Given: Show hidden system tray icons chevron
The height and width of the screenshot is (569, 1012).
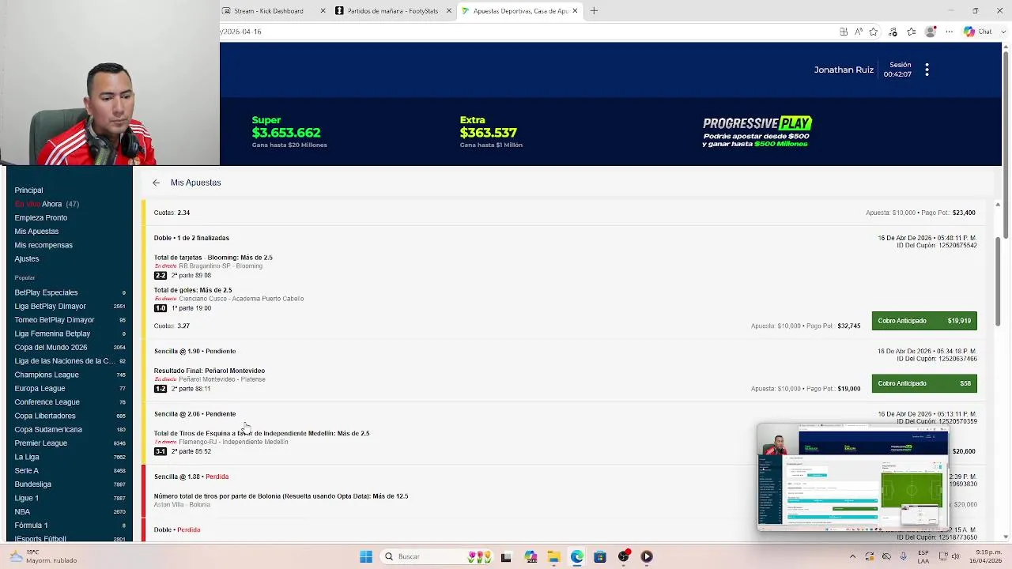Looking at the screenshot, I should coord(852,556).
